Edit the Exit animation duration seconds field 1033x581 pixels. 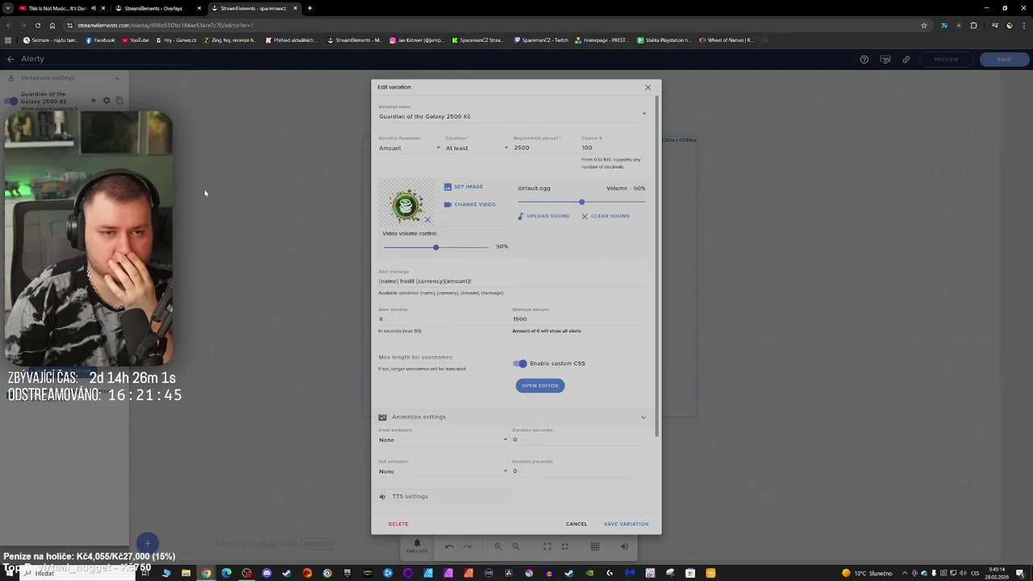pyautogui.click(x=579, y=471)
